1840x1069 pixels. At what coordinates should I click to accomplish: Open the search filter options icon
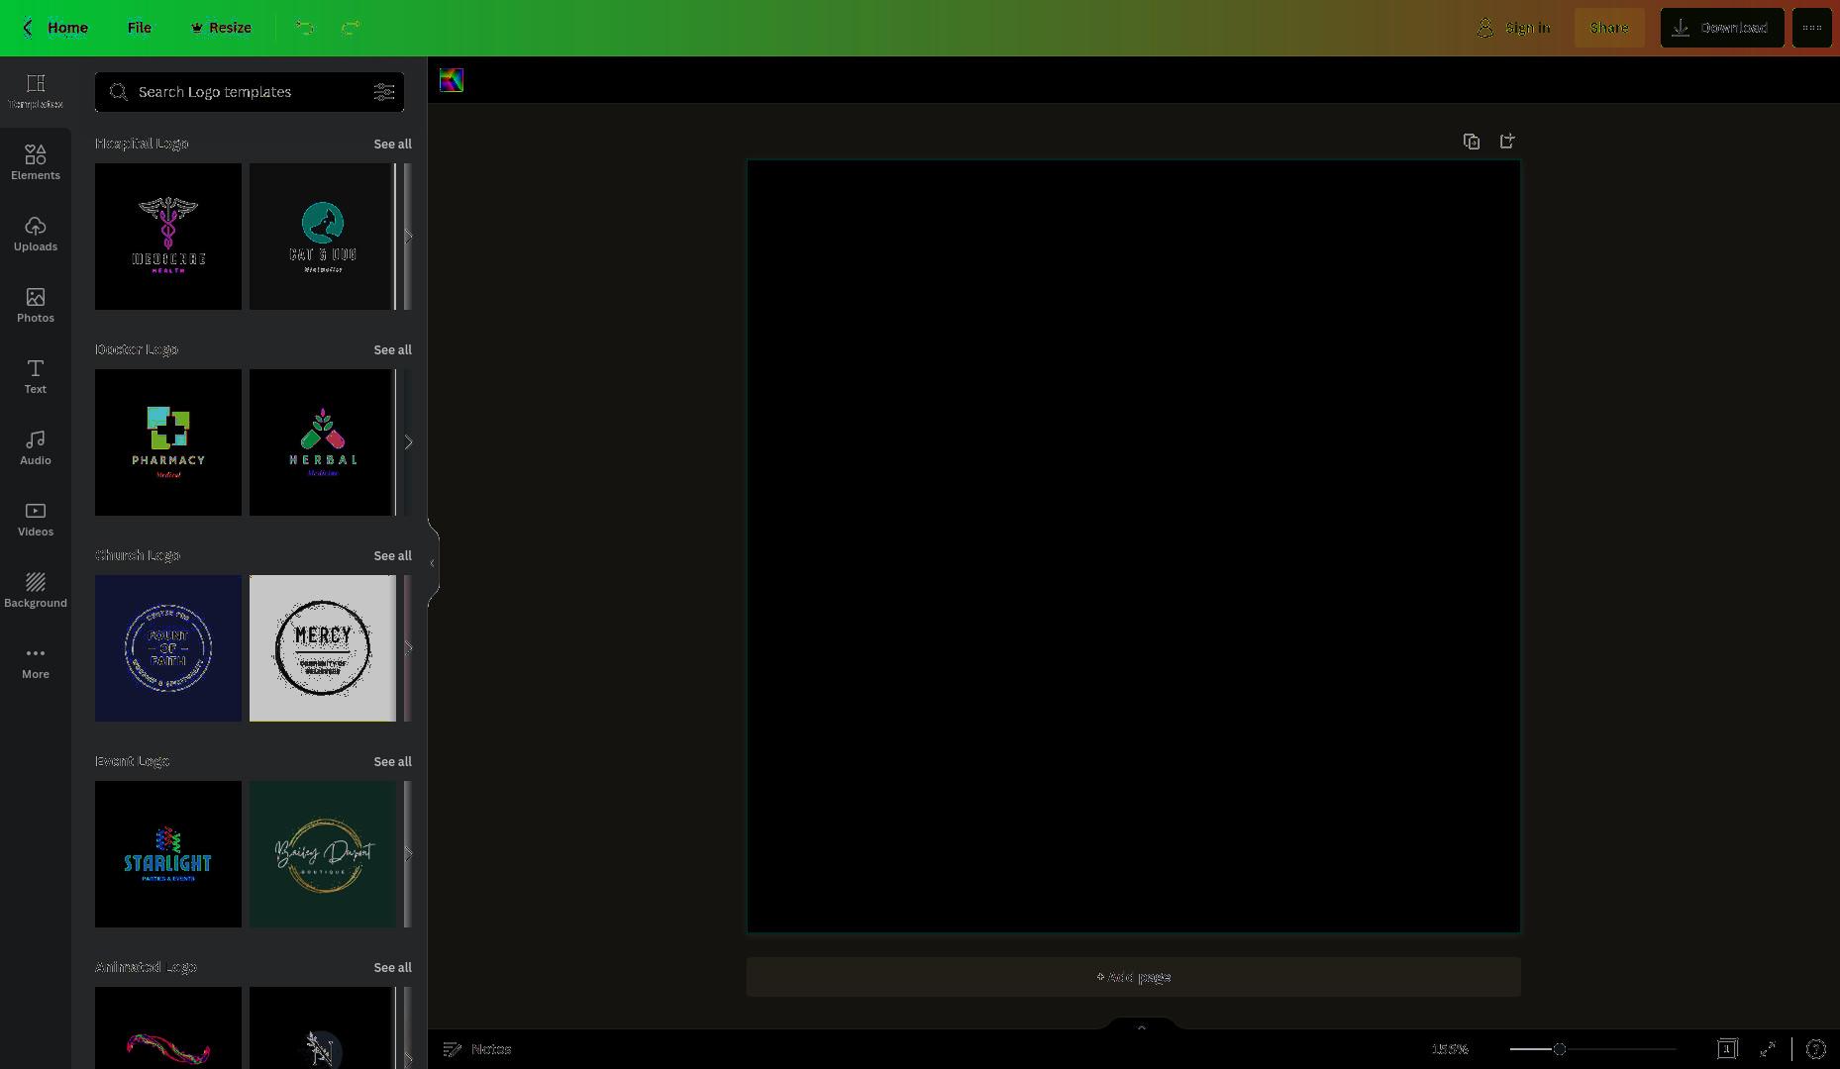[x=384, y=92]
